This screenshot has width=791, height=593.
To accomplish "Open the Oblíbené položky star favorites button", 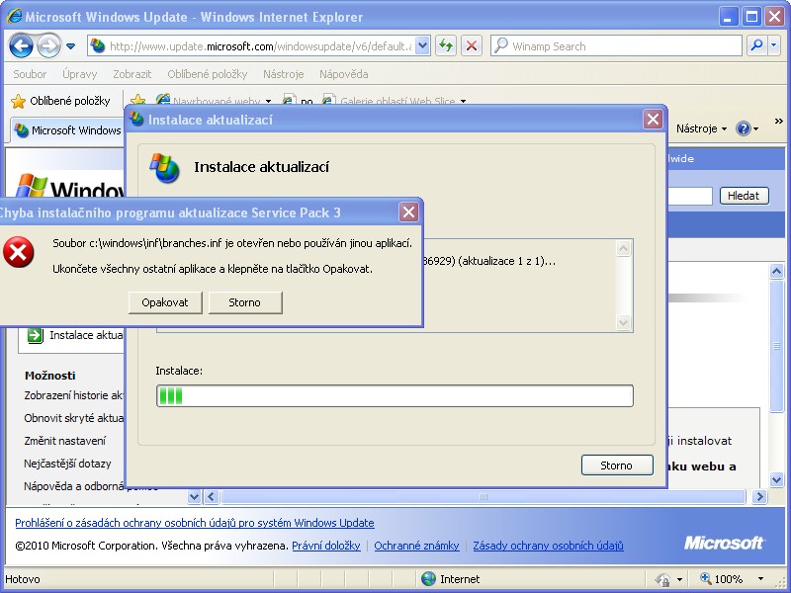I will 60,101.
